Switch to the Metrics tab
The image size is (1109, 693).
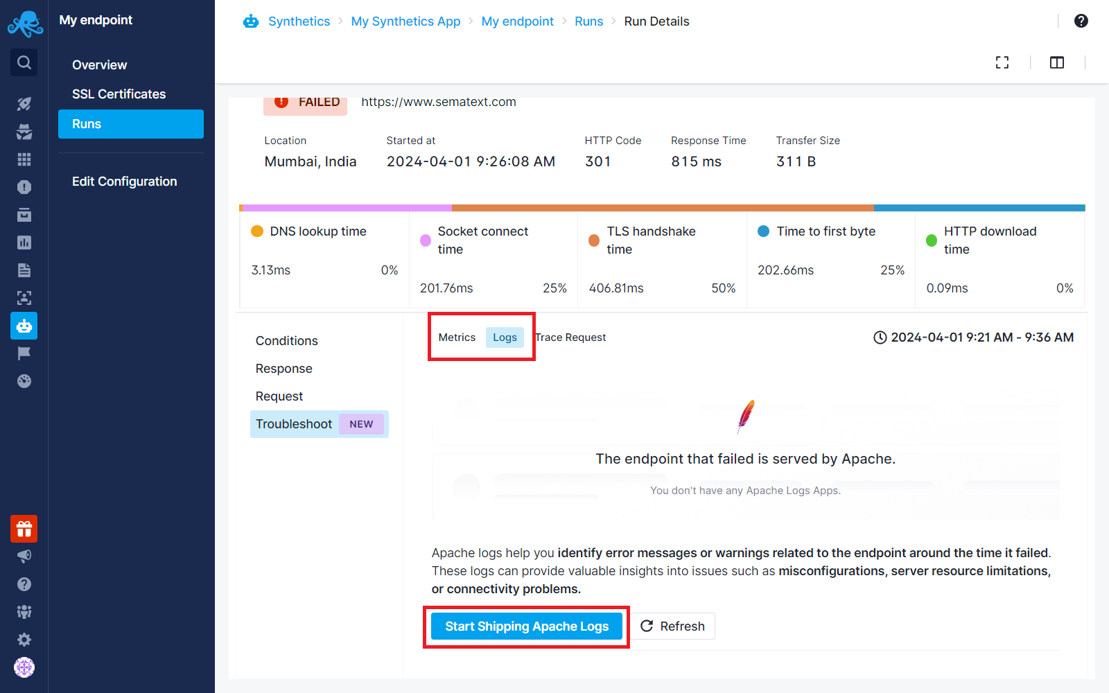[457, 337]
